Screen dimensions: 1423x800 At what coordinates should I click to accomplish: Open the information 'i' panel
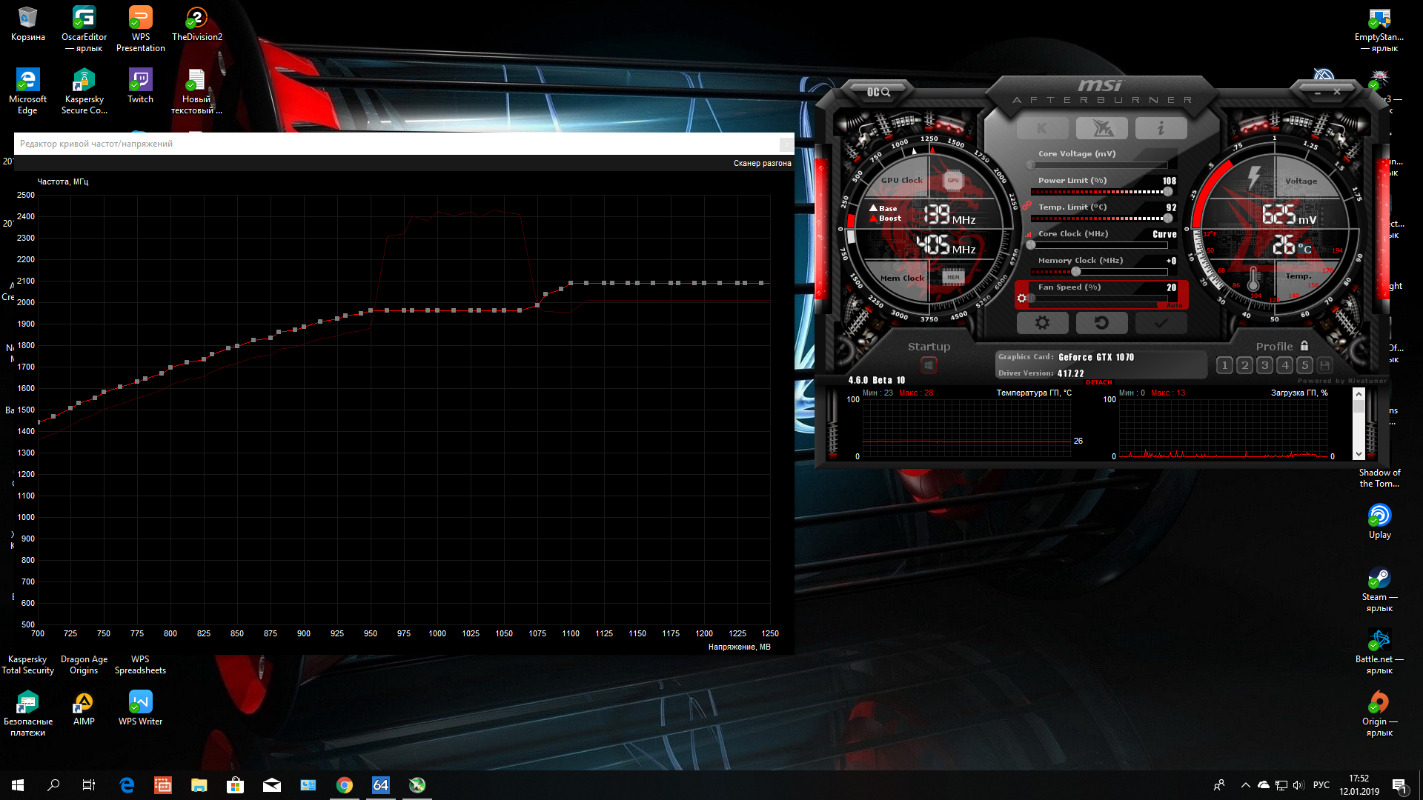(x=1161, y=129)
